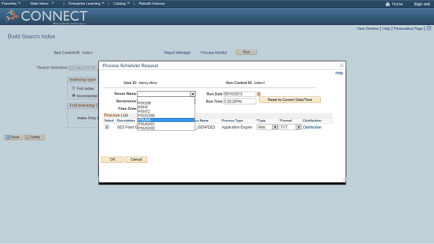
Task: Click the Run button
Action: coord(246,52)
